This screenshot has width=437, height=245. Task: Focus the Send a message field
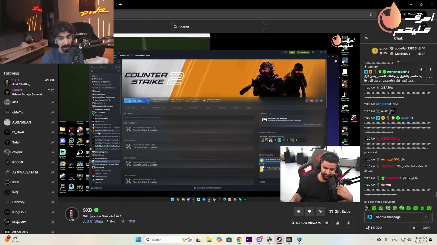(x=398, y=217)
